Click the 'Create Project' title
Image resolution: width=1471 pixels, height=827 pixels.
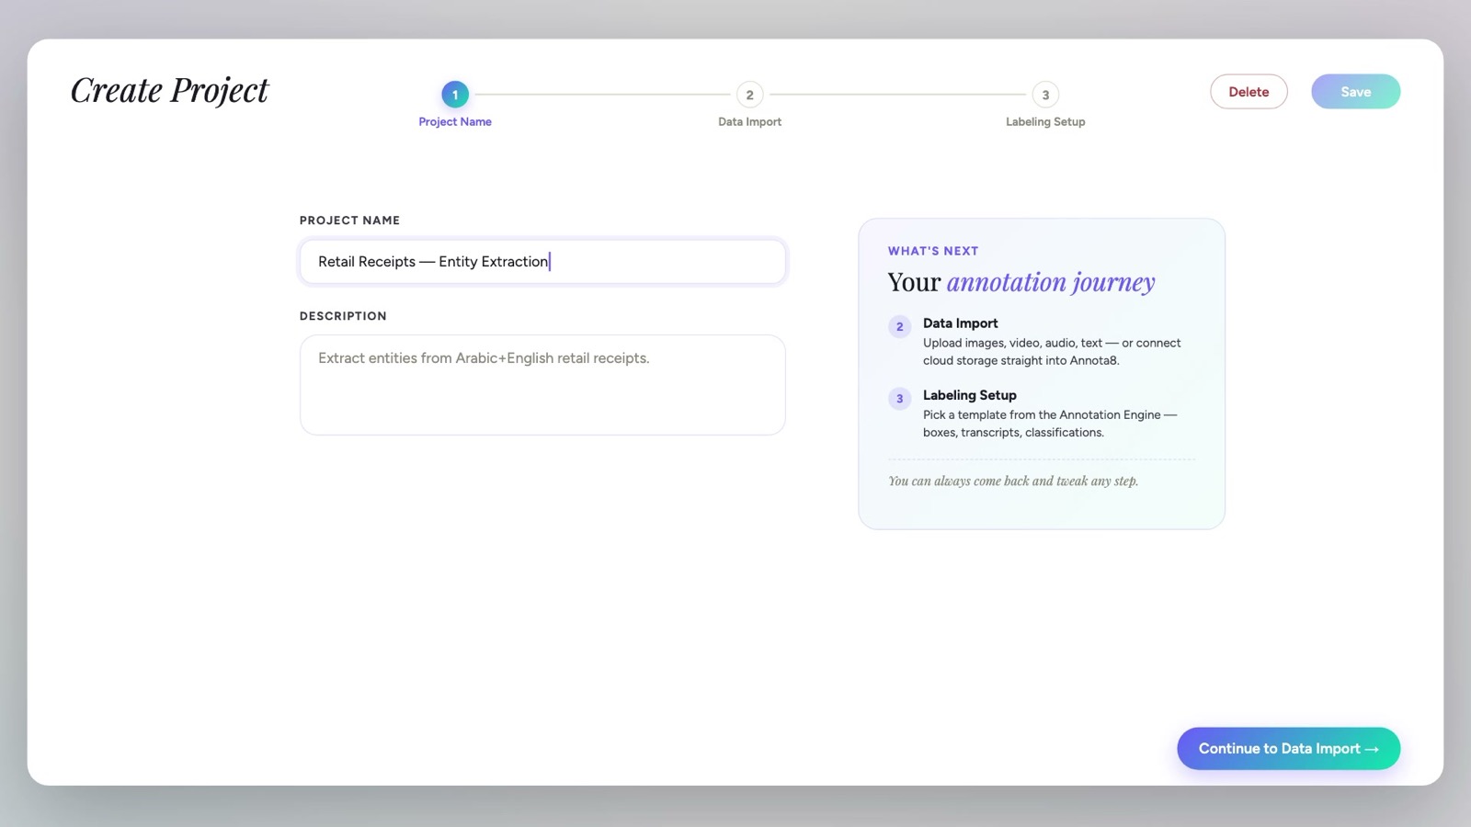click(x=170, y=91)
